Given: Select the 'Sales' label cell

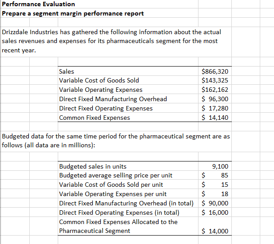Looking at the screenshot, I should click(128, 71).
